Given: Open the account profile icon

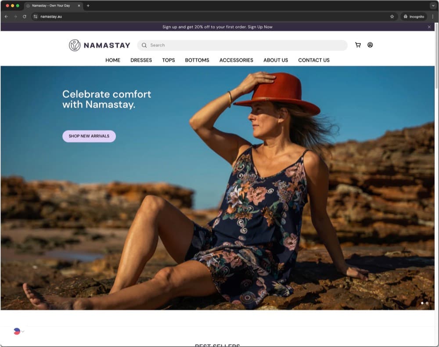Looking at the screenshot, I should click(370, 45).
